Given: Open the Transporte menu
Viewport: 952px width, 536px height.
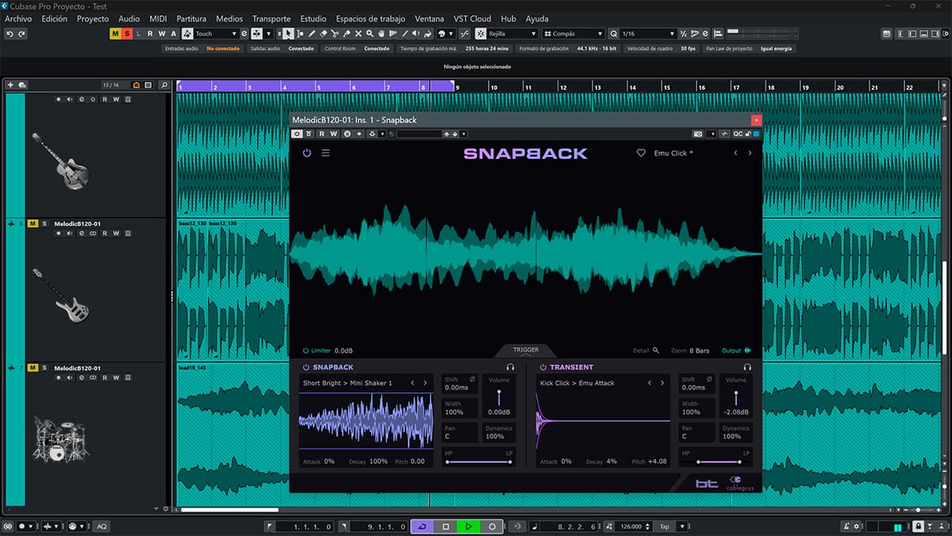Looking at the screenshot, I should (x=271, y=18).
